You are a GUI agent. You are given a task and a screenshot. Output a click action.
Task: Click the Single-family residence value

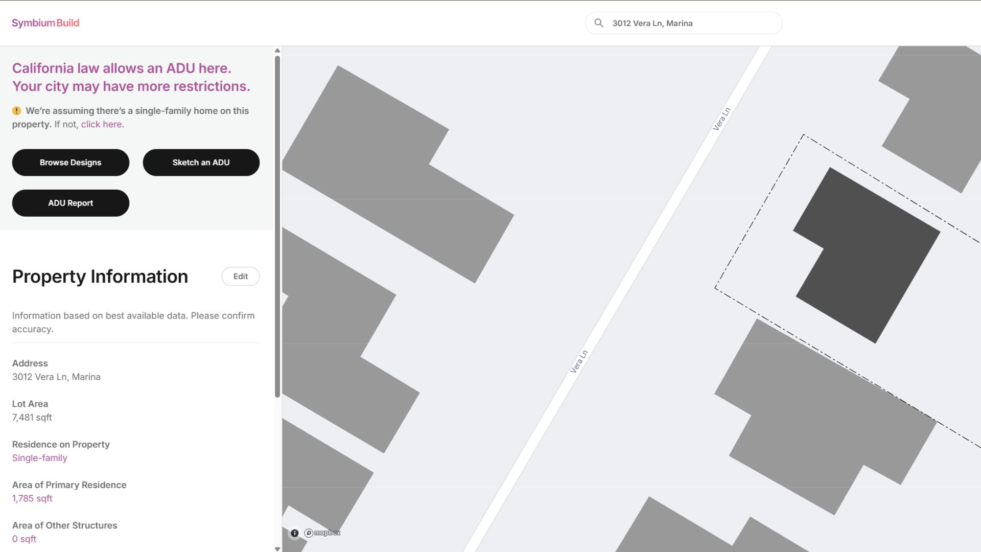coord(40,458)
